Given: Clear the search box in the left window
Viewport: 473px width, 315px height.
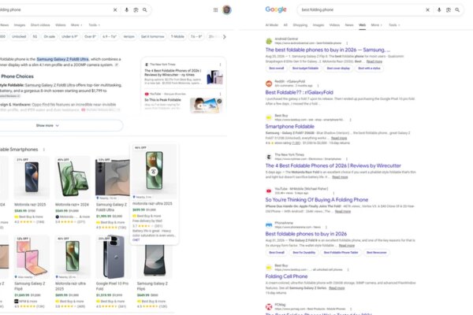Looking at the screenshot, I should pos(115,10).
